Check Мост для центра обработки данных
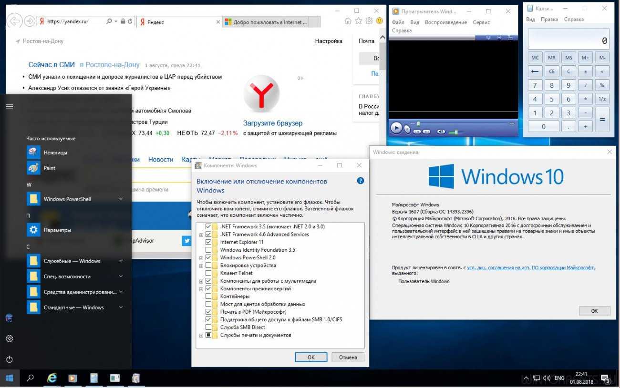The width and height of the screenshot is (620, 388). tap(208, 304)
